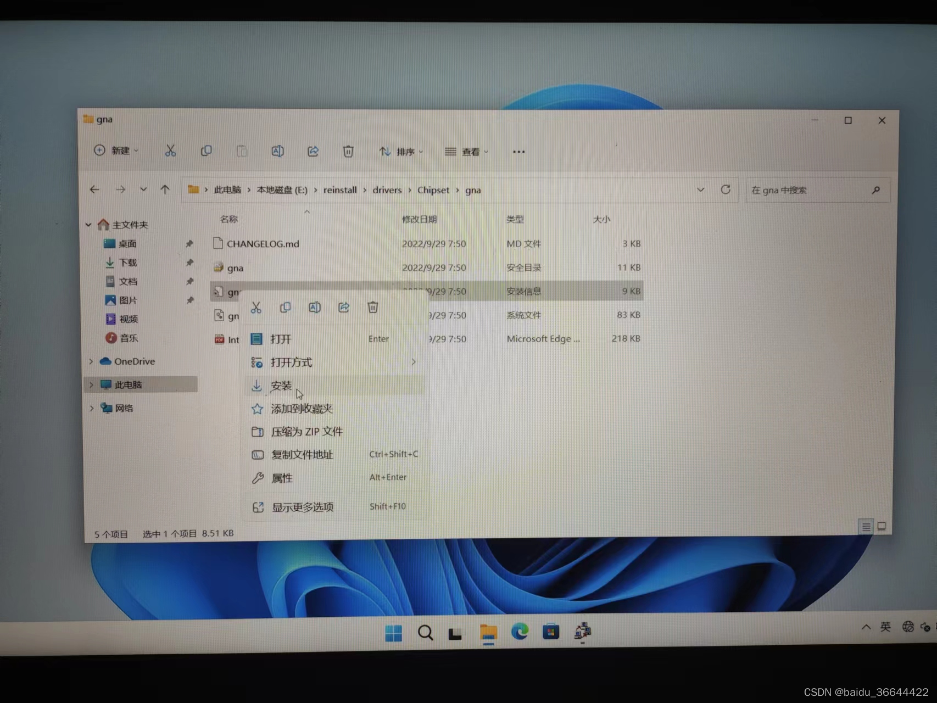The image size is (937, 703).
Task: Choose 复制文件地址 in context menu
Action: pos(335,455)
